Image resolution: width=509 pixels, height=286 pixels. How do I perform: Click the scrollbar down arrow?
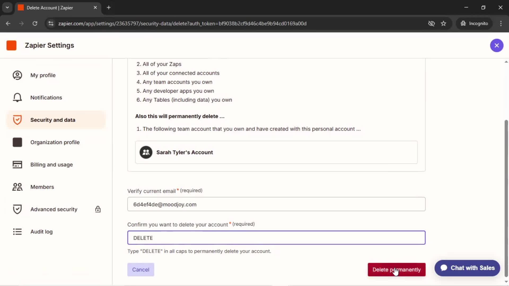506,282
